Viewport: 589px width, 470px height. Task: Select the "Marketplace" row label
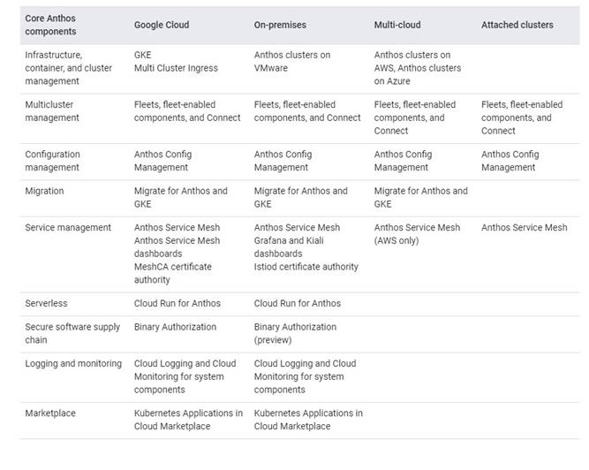[49, 413]
